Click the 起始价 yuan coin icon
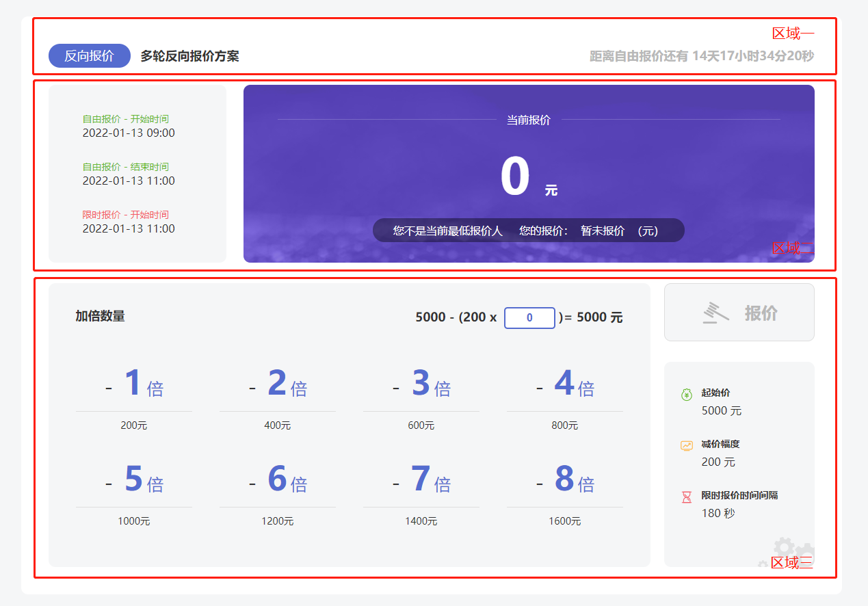Image resolution: width=868 pixels, height=606 pixels. [687, 394]
